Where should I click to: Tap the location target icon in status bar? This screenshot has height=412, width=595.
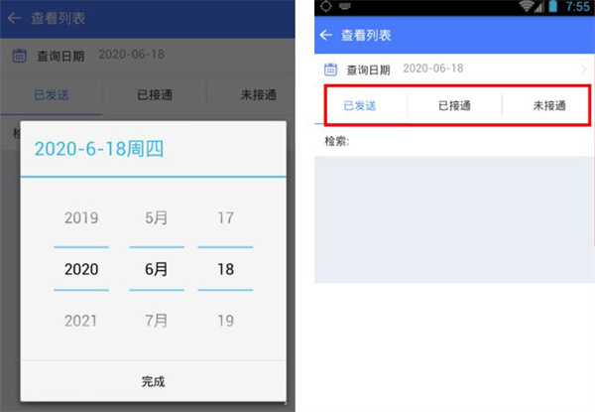click(x=326, y=7)
